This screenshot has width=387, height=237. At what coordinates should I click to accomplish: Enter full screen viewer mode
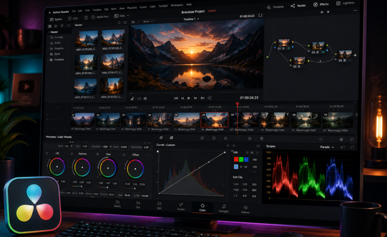coord(260,15)
